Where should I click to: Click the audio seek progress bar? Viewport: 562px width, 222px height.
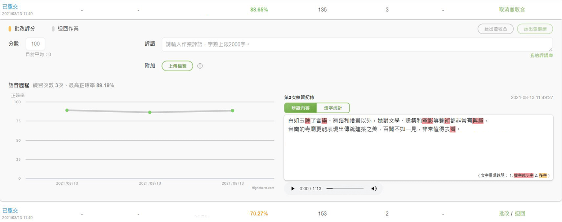point(345,189)
